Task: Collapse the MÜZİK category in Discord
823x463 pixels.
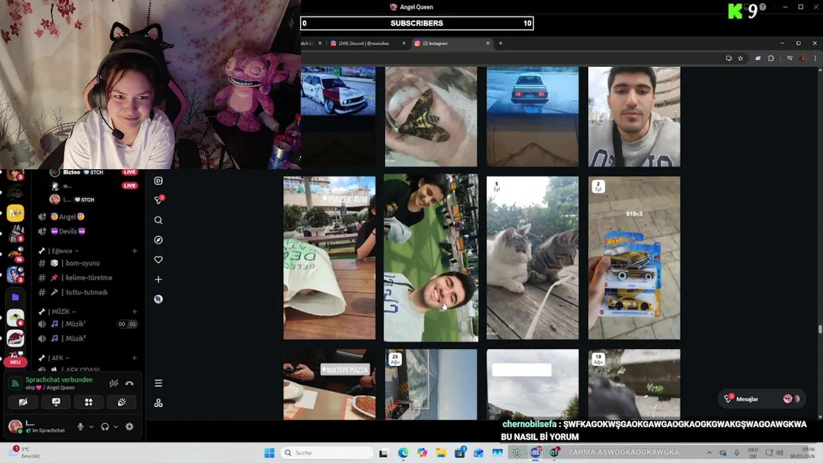Action: [x=58, y=311]
